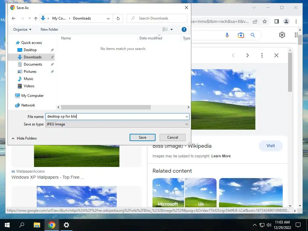Click the taskbar volume icon
308x231 pixels.
point(269,225)
